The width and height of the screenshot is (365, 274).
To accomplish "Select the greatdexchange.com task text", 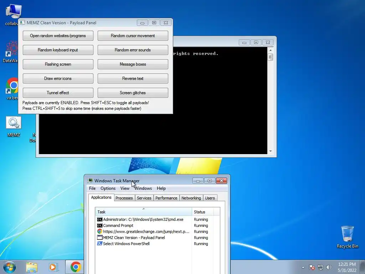I will (146, 232).
